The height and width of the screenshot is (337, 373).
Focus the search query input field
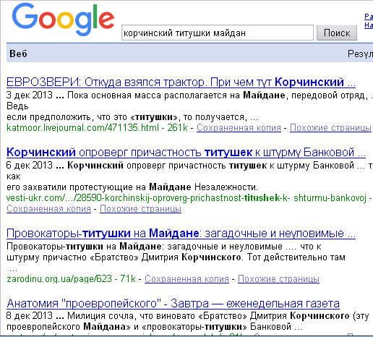tap(218, 33)
